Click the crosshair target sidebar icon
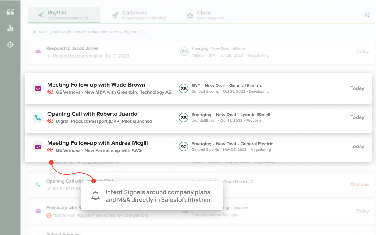This screenshot has height=235, width=376. 10,45
